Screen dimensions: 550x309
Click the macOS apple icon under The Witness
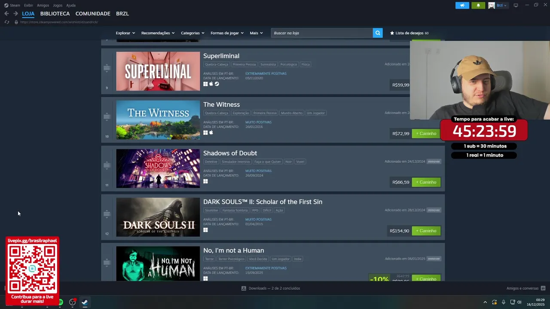[x=211, y=133]
